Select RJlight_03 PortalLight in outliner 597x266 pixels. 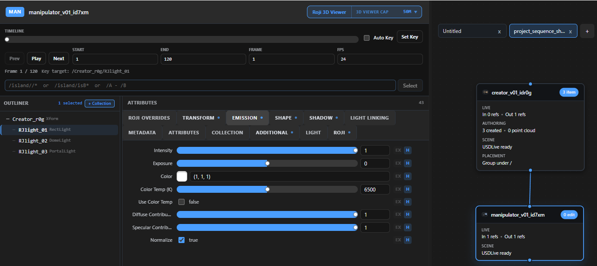[59, 152]
